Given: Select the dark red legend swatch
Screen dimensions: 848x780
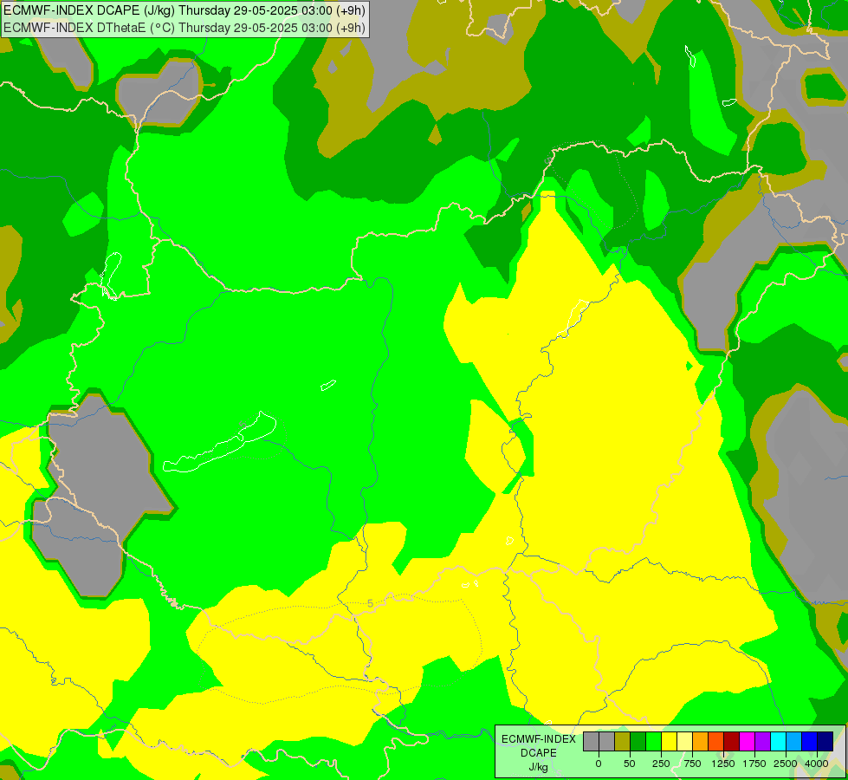Looking at the screenshot, I should [732, 742].
